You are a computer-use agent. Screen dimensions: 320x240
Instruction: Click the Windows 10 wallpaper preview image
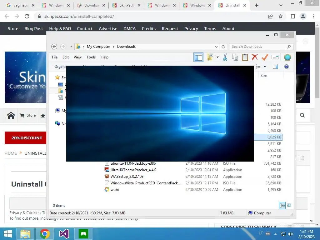160,113
